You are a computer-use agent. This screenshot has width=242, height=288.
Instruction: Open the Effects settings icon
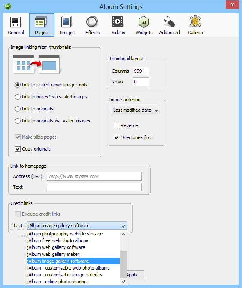point(92,22)
